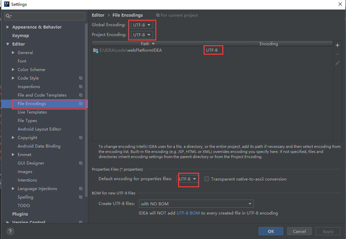Image resolution: width=346 pixels, height=239 pixels.
Task: Click the edit pencil icon
Action: click(338, 63)
